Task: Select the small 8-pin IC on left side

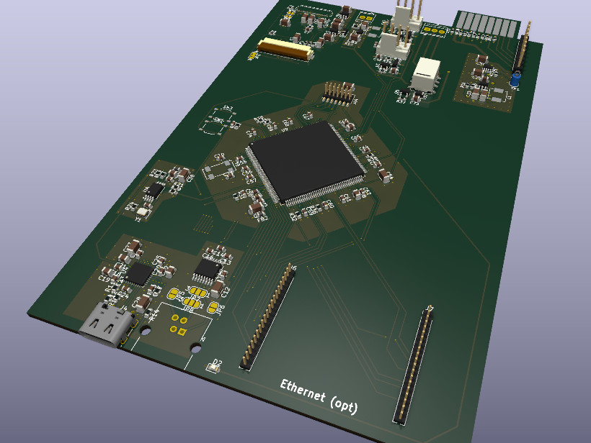Action: pyautogui.click(x=154, y=191)
